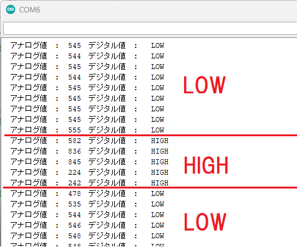Select the analog value 224

tap(74, 172)
